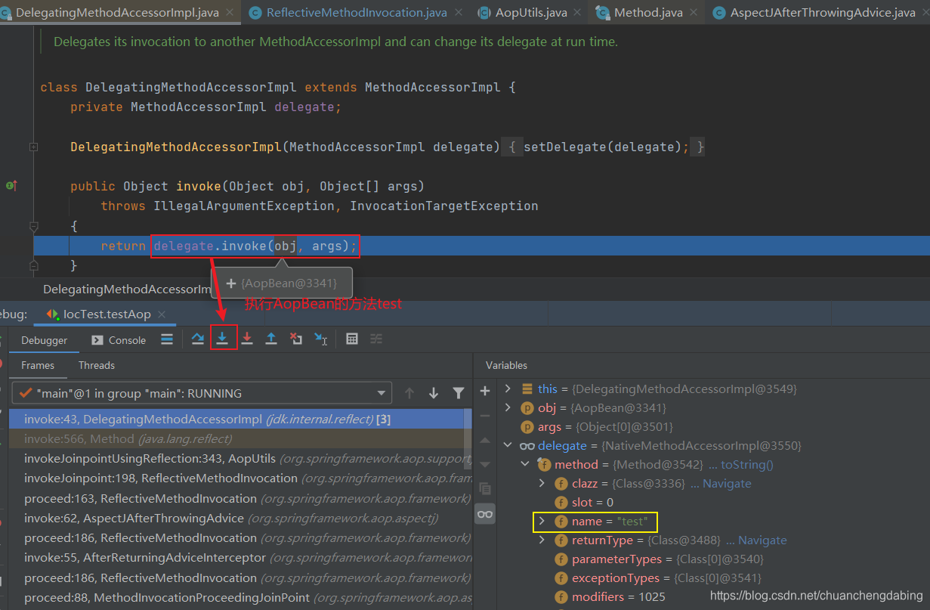Viewport: 930px width, 610px height.
Task: Select frame invoke:62, AspectJAfterThrowingAdvice
Action: pyautogui.click(x=240, y=518)
